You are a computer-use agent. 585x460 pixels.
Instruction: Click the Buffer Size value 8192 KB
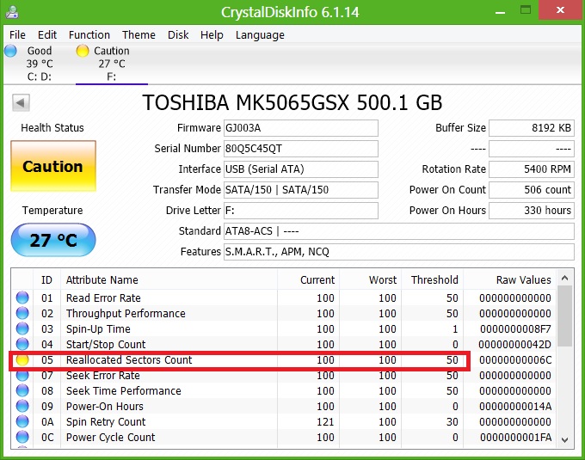[532, 128]
